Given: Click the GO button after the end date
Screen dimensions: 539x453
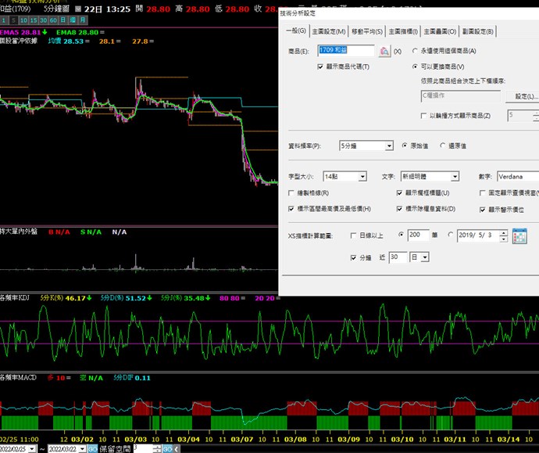Looking at the screenshot, I should pyautogui.click(x=92, y=448).
